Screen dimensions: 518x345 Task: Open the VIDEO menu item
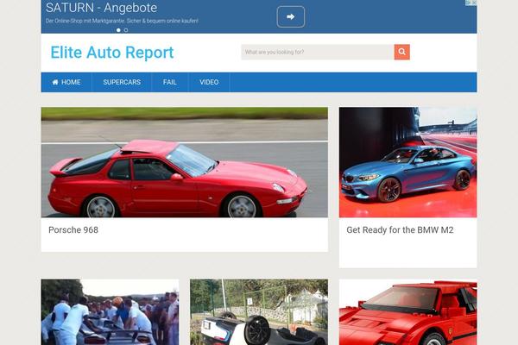(209, 82)
